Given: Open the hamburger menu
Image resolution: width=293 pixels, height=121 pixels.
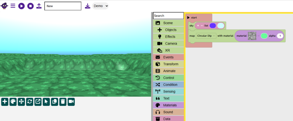Looking at the screenshot, I should click(13, 6).
